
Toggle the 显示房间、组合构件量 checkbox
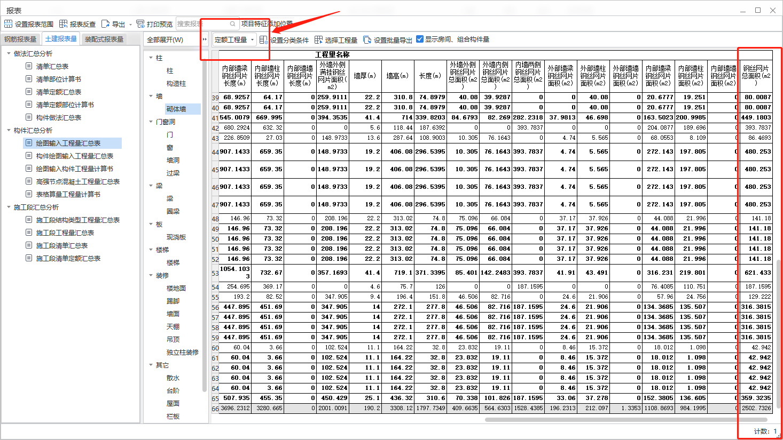pos(420,39)
